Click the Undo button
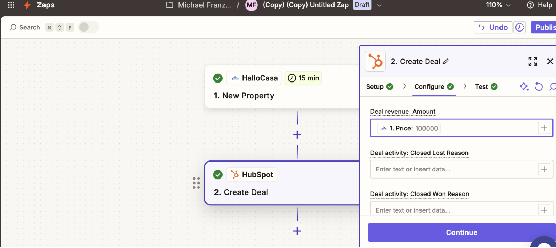The width and height of the screenshot is (556, 248). click(x=493, y=27)
